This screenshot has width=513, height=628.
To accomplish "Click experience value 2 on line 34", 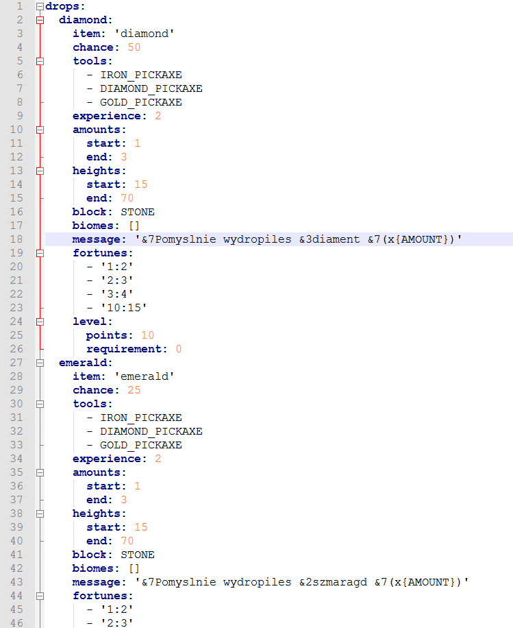I will 158,459.
